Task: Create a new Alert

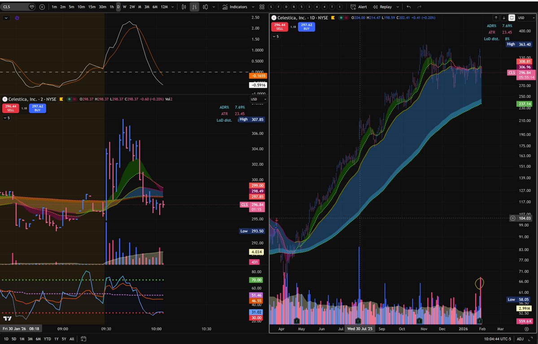Action: [x=359, y=7]
